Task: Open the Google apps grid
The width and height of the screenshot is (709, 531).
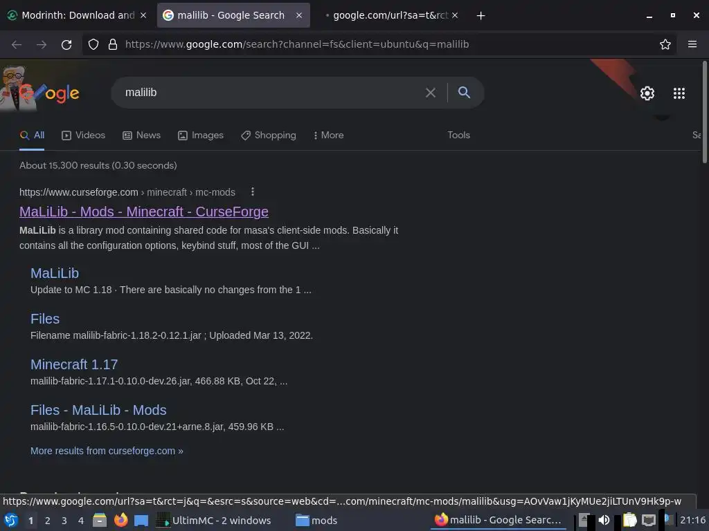Action: [x=679, y=93]
